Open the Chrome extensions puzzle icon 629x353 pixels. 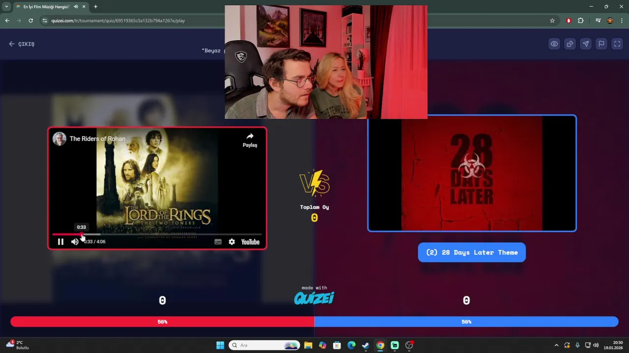(x=581, y=21)
